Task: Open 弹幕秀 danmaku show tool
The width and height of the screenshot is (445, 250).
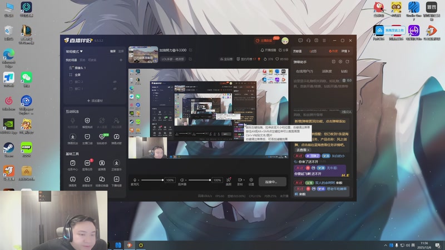Action: (73, 181)
